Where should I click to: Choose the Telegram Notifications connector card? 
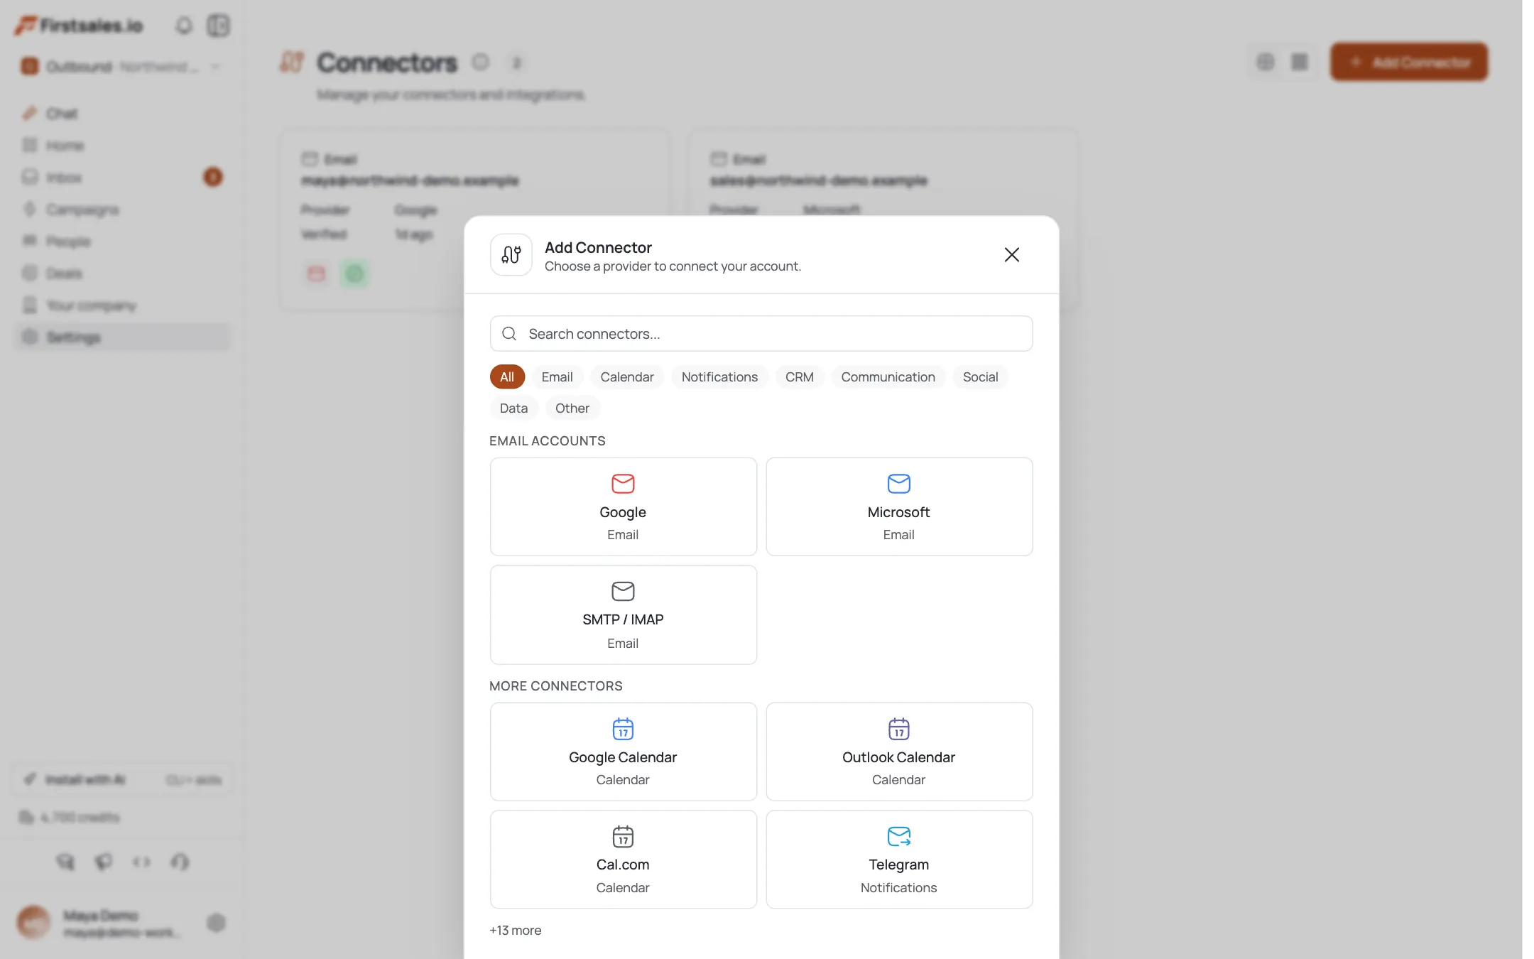click(899, 860)
